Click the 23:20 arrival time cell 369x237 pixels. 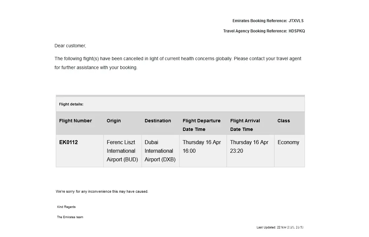[249, 146]
